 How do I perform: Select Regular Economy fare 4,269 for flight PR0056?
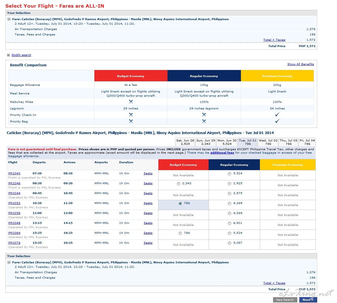(x=230, y=213)
